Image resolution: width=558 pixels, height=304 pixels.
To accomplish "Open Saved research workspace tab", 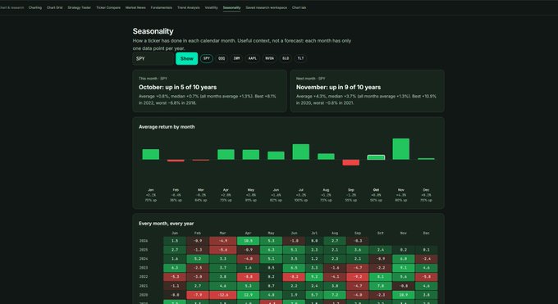I will 266,7.
